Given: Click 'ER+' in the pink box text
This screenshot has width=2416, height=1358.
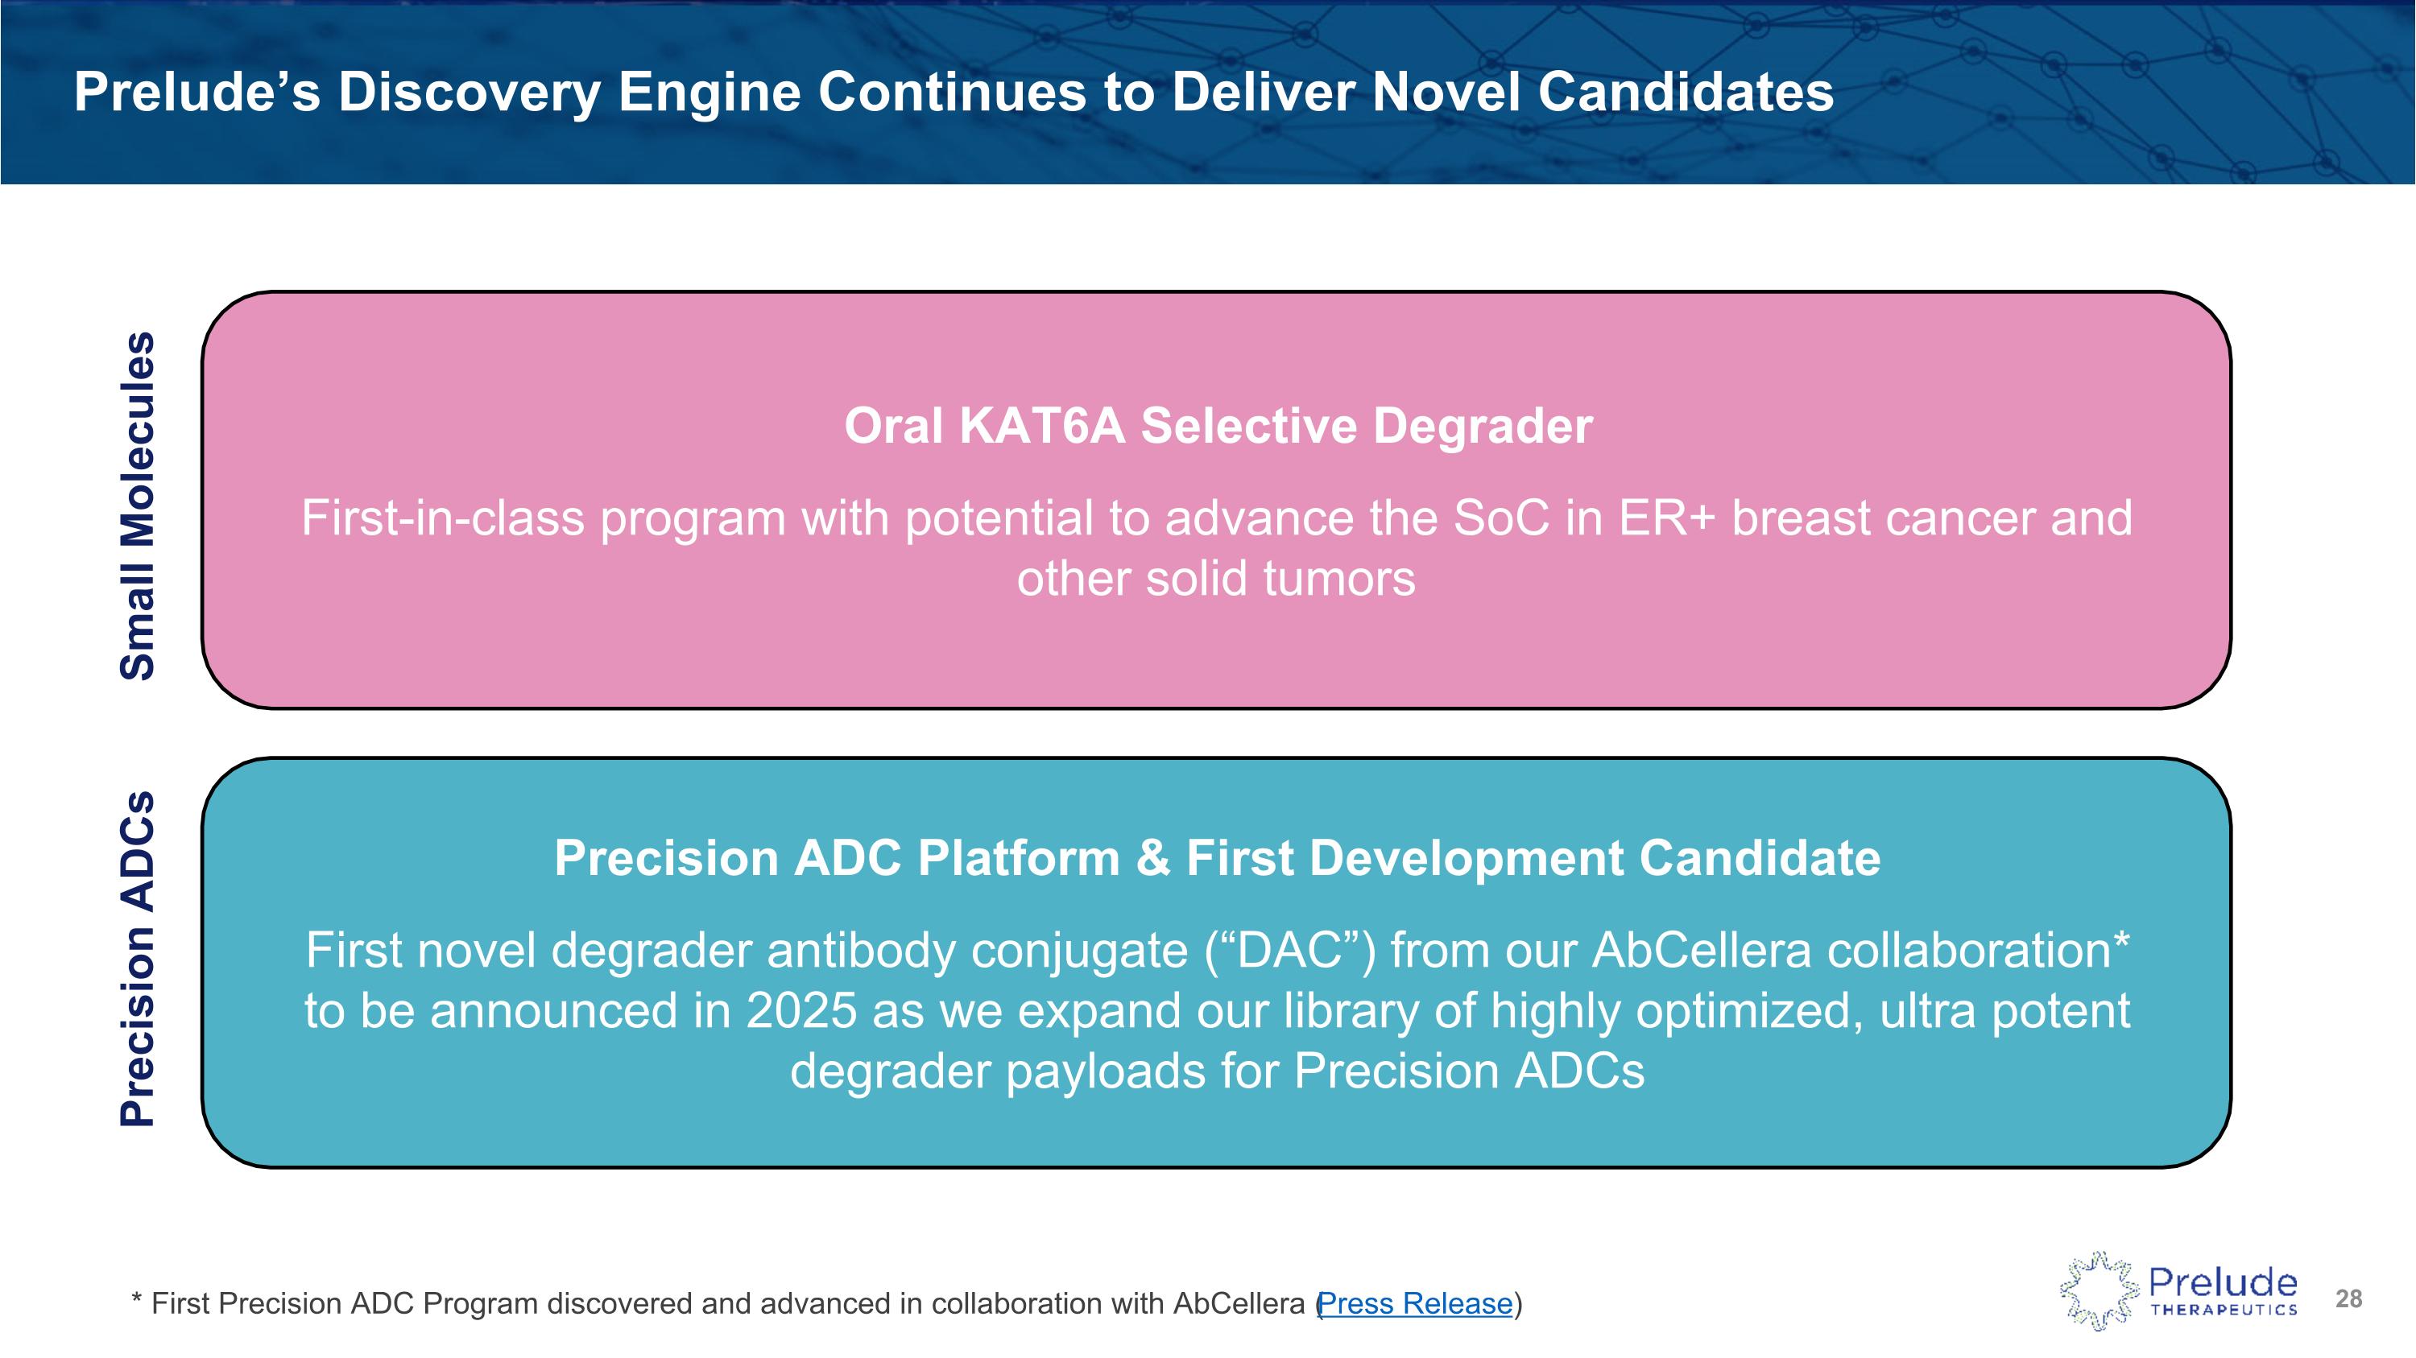Looking at the screenshot, I should pos(1665,518).
